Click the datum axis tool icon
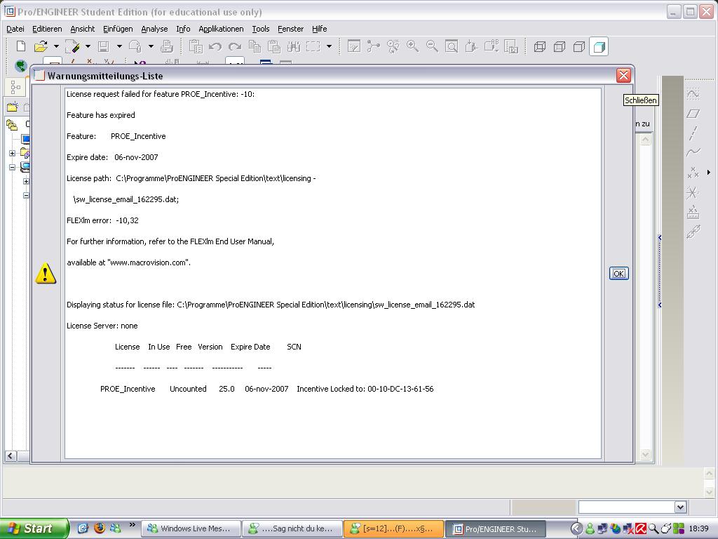Screen dimensions: 718x539 pos(693,133)
